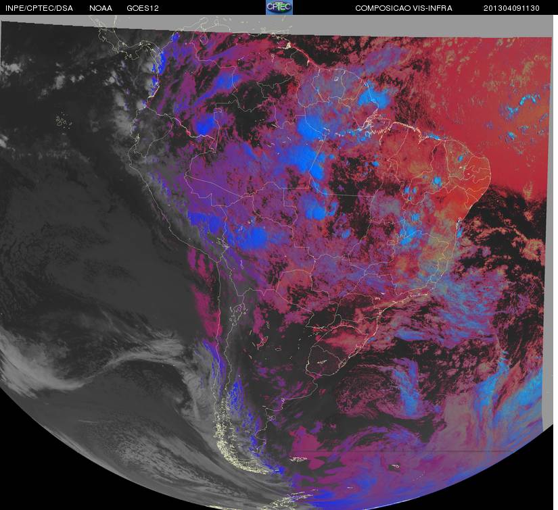Click the NOAA label in header

tap(101, 8)
